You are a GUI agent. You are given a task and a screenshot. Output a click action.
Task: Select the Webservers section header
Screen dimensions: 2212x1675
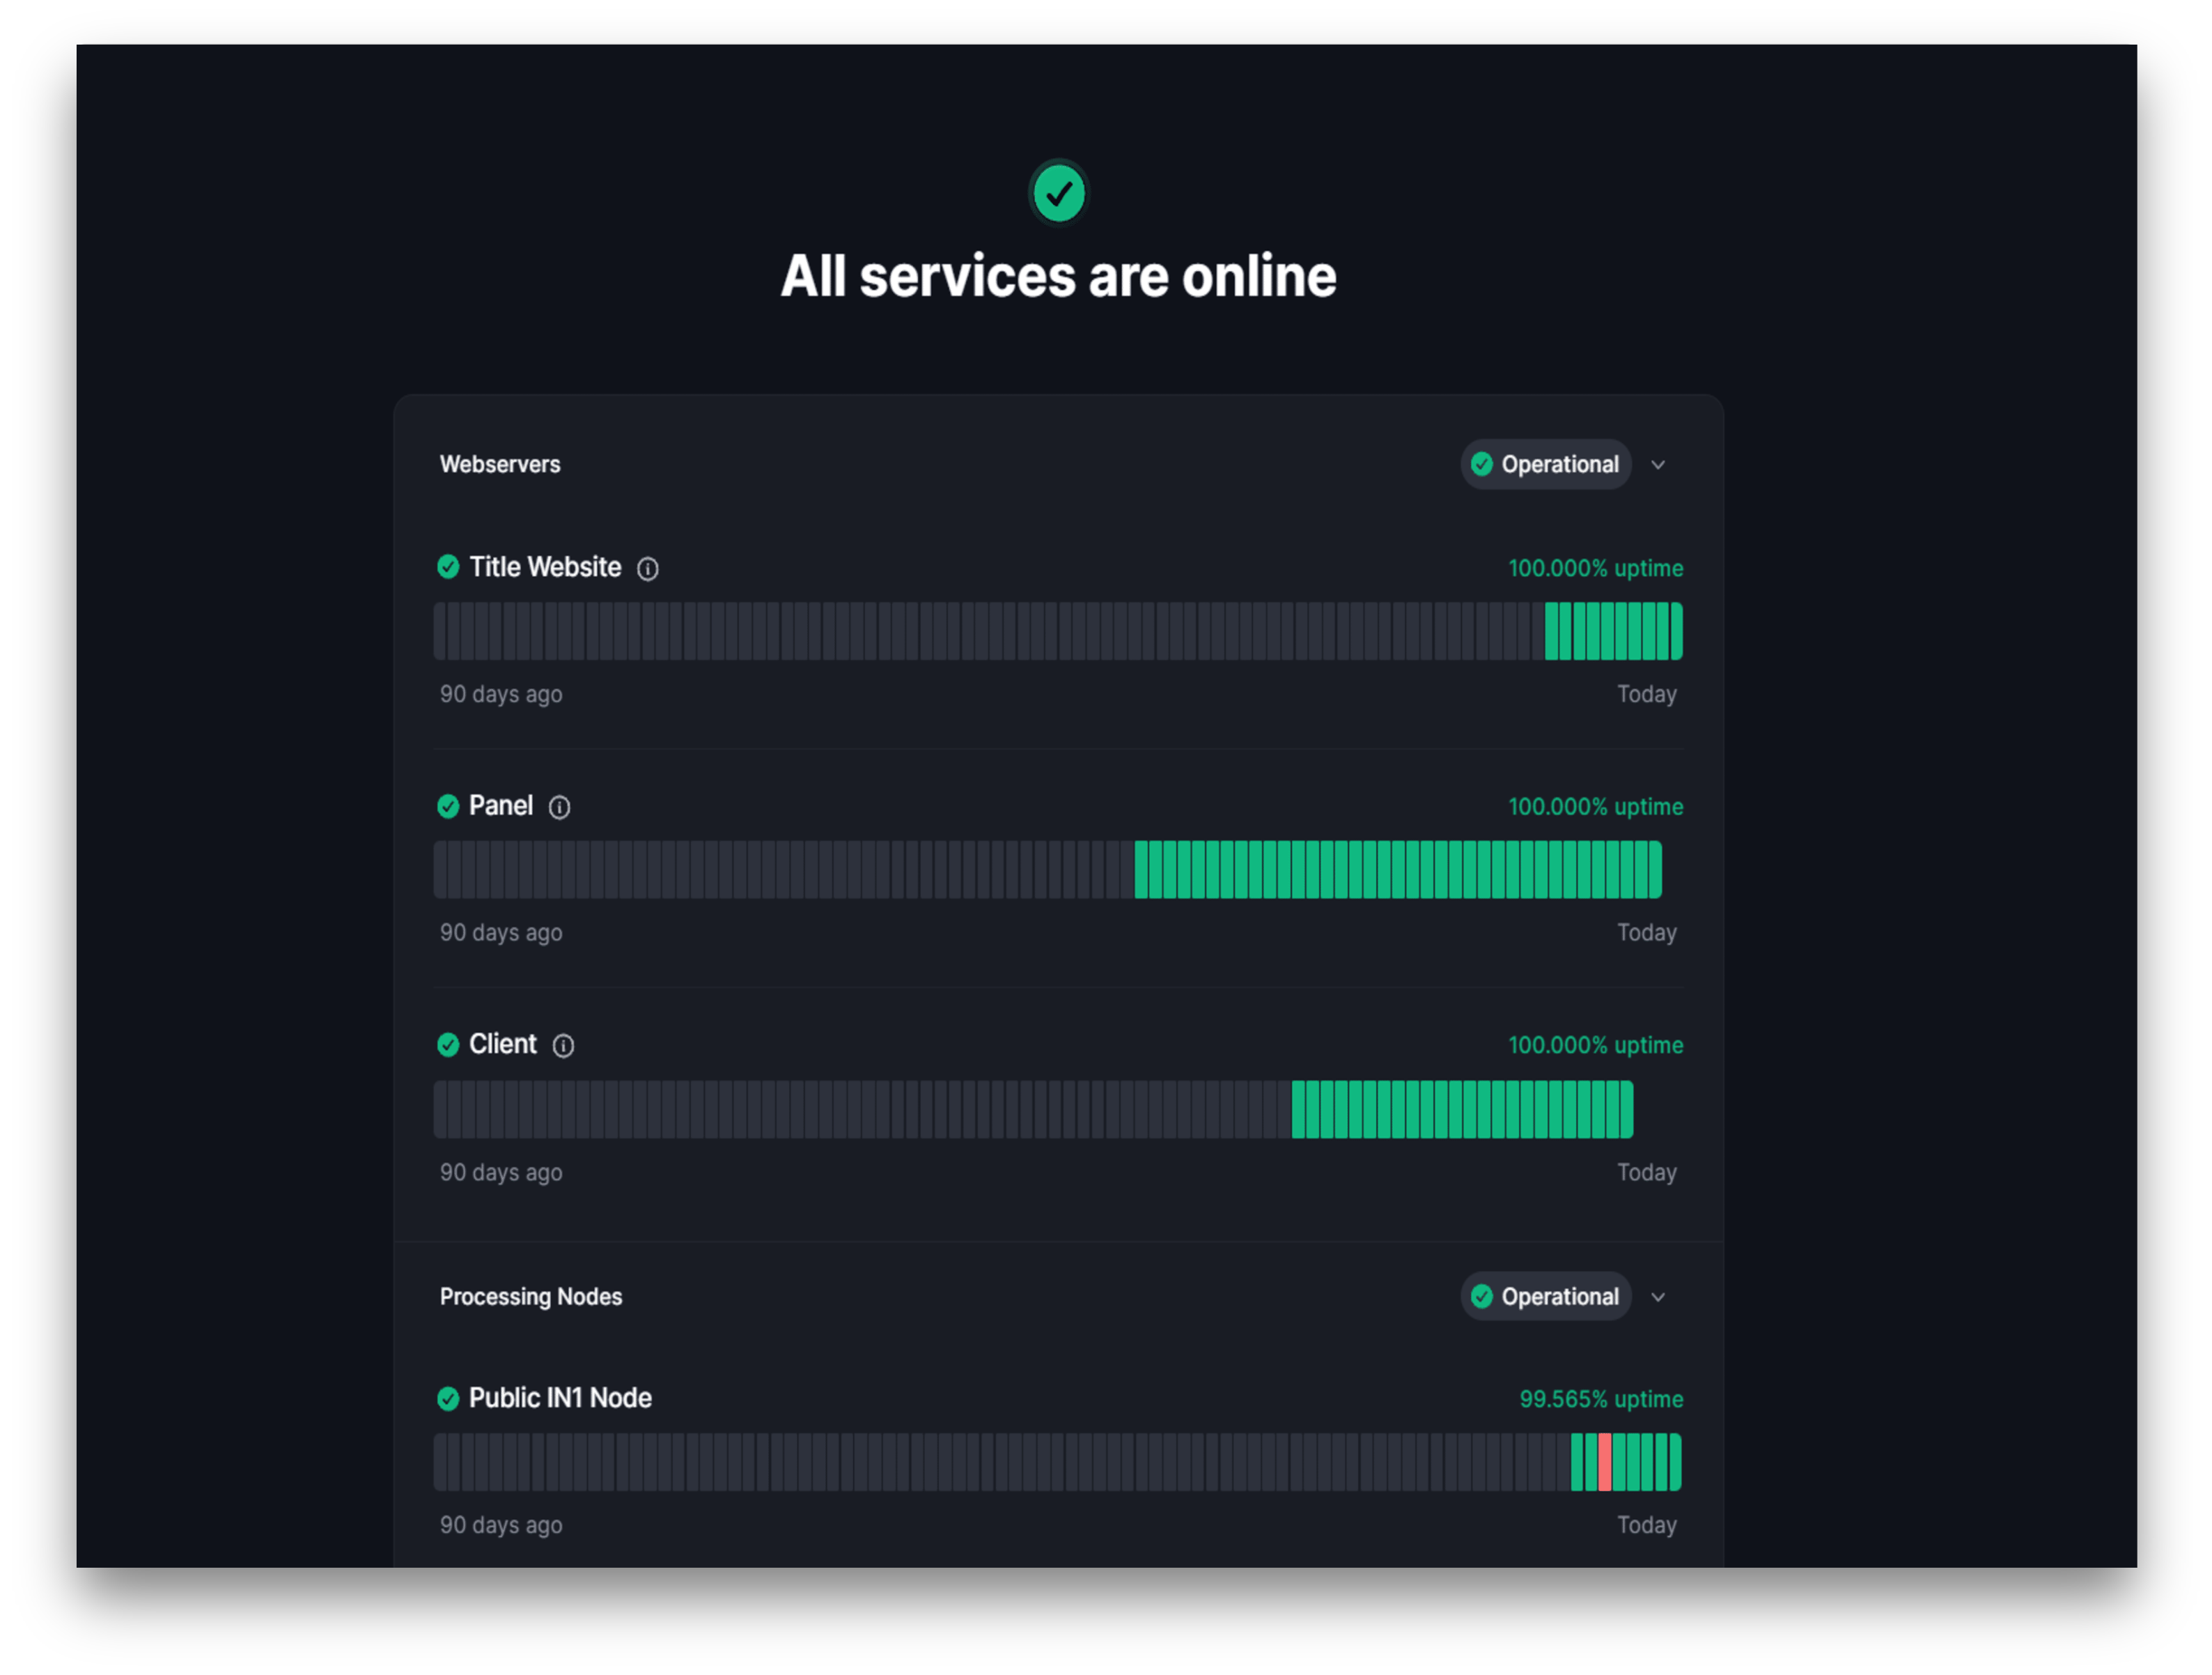(x=500, y=464)
